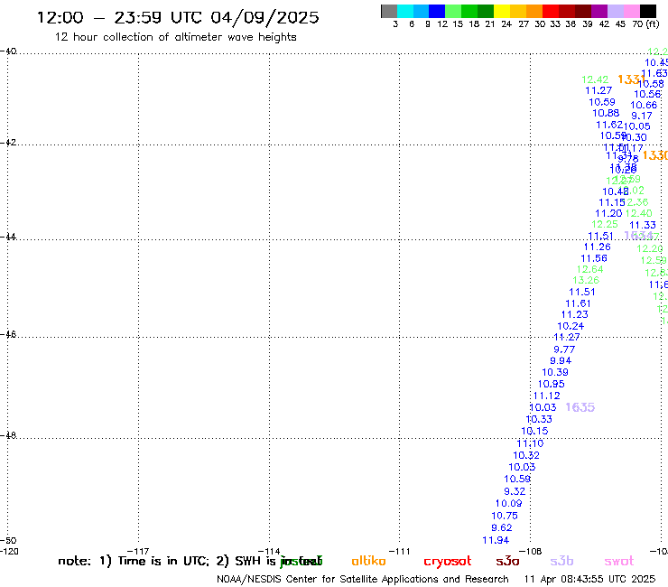668x587 pixels.
Task: Click the longitude axis label -117
Action: 137,552
